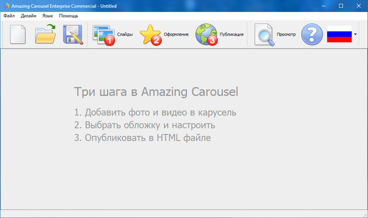Click the Amazing Carousel title bar app icon

pyautogui.click(x=6, y=6)
